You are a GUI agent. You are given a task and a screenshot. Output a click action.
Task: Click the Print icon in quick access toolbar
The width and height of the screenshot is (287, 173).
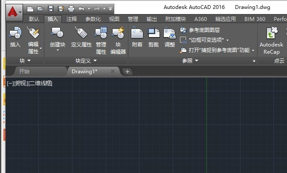[x=71, y=8]
